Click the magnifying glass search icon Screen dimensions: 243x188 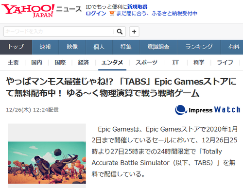coord(120,32)
